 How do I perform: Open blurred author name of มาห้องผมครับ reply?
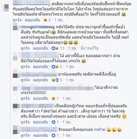tap(39, 74)
